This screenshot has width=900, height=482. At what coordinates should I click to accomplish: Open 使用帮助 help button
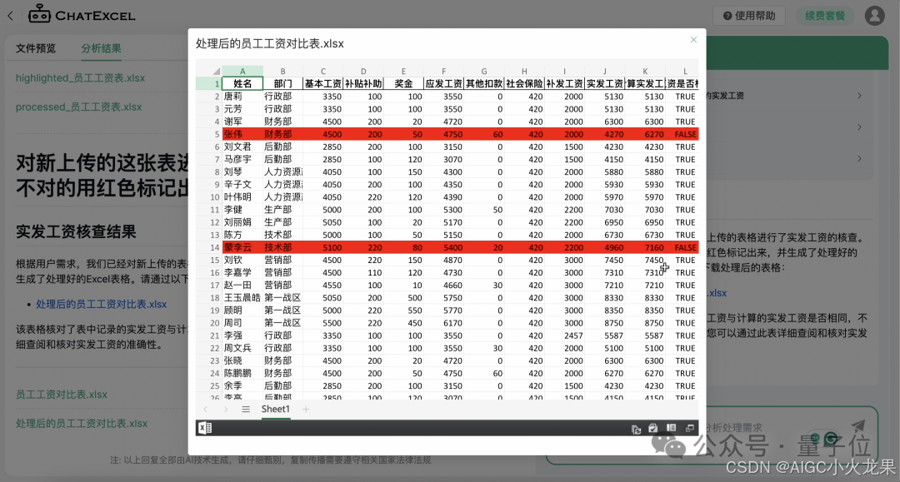pyautogui.click(x=749, y=16)
